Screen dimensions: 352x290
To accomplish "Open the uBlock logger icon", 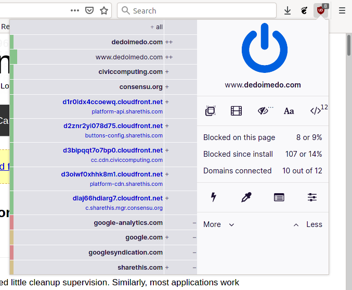I will pos(279,197).
